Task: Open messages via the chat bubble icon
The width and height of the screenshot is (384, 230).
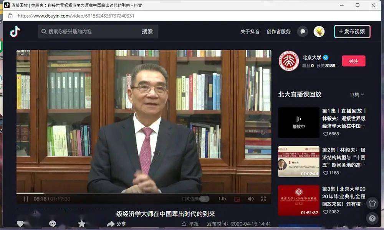Action: click(303, 31)
